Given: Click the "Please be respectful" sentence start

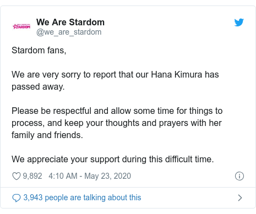Looking at the screenshot, I should coord(51,111).
